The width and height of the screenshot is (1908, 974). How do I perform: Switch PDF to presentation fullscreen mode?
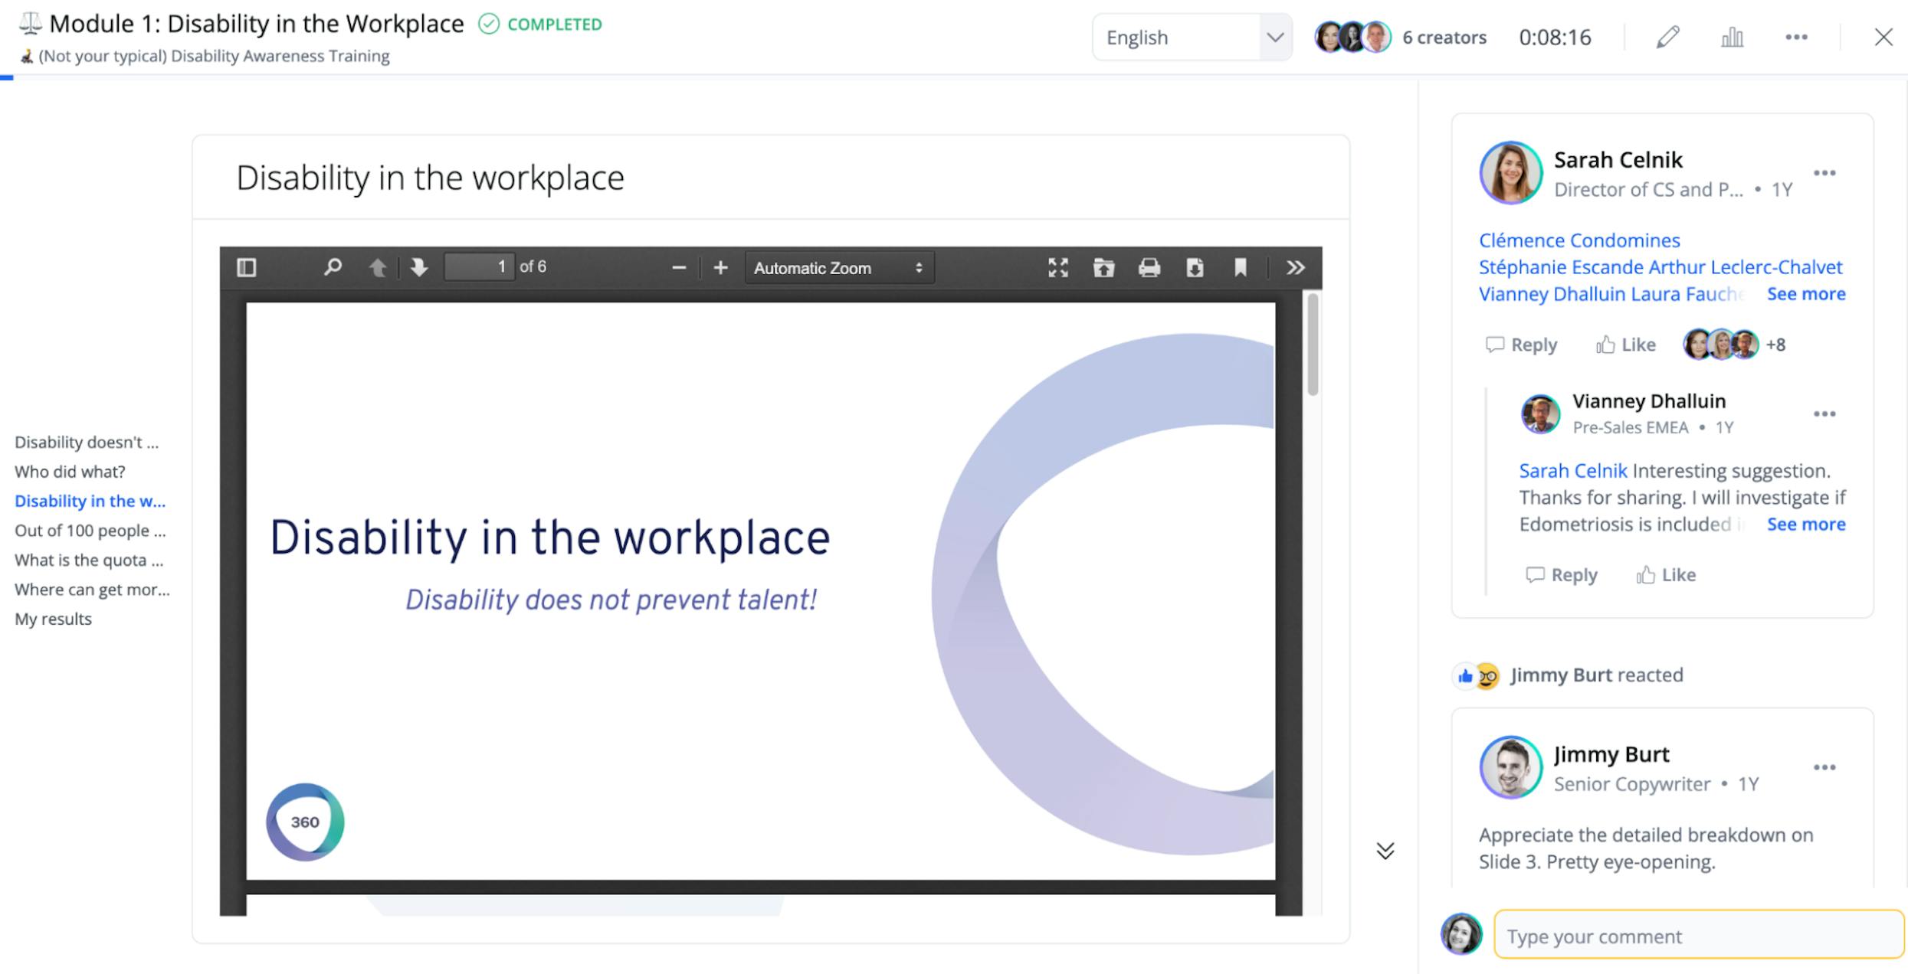coord(1057,267)
